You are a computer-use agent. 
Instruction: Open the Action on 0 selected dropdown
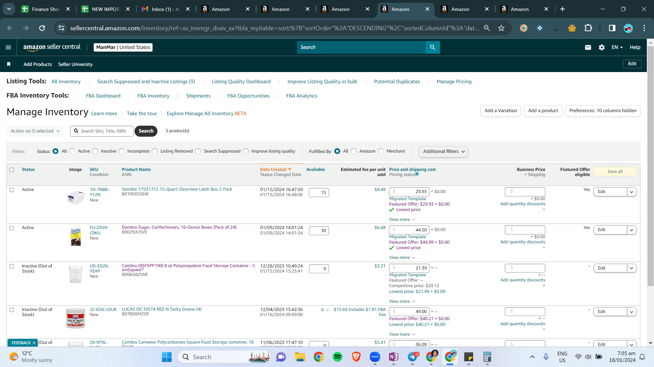[x=35, y=131]
